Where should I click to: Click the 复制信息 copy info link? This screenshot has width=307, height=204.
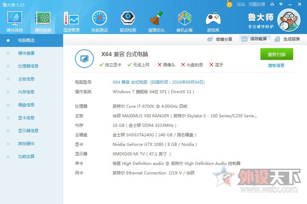click(x=276, y=65)
